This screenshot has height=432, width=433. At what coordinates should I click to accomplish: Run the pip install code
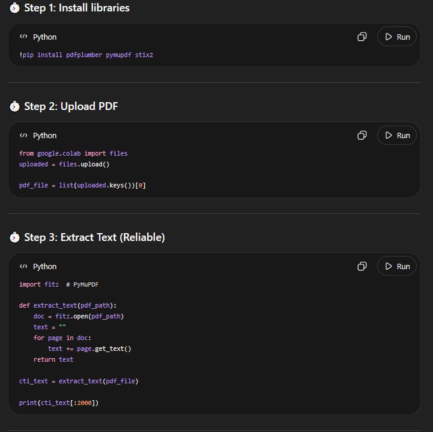(x=397, y=37)
